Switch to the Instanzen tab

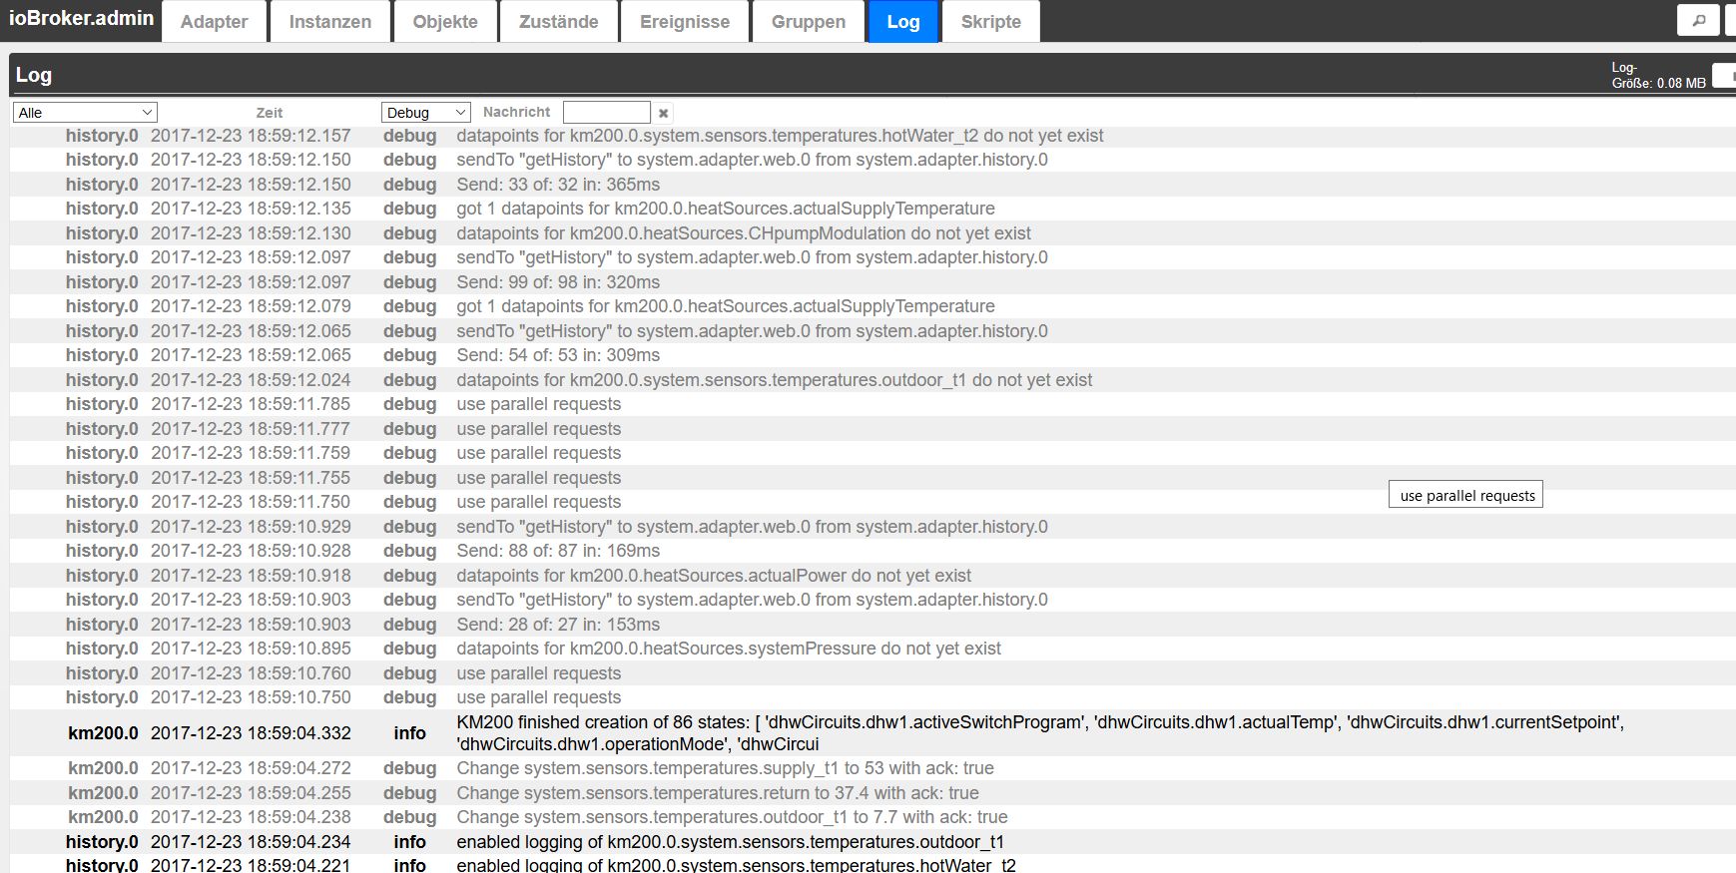point(329,22)
